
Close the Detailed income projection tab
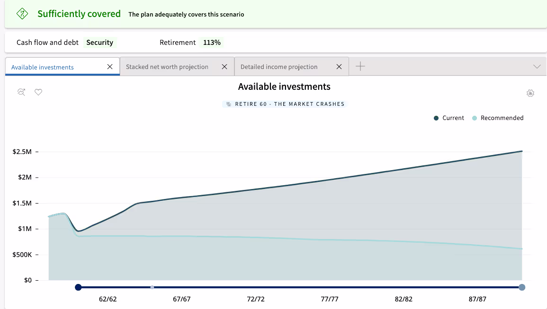pos(339,67)
